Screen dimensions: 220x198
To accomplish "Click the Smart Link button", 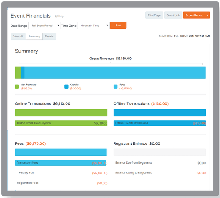I will 173,15.
